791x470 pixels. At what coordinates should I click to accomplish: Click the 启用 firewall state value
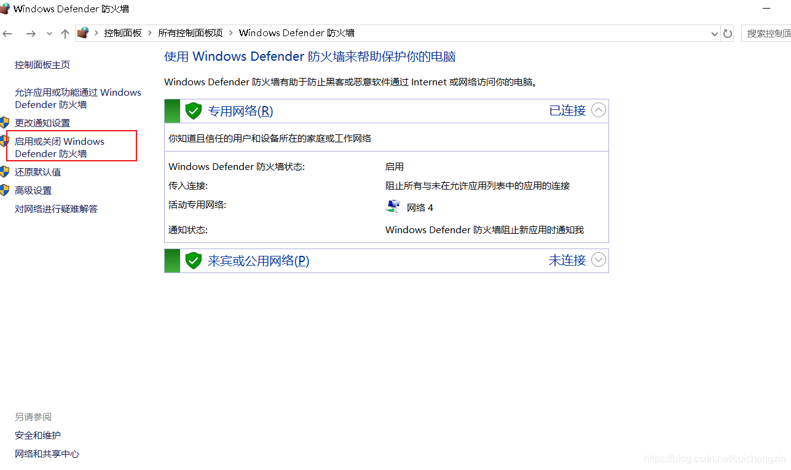395,167
